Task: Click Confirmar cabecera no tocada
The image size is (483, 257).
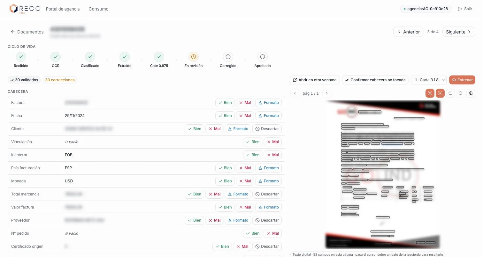Action: point(375,80)
